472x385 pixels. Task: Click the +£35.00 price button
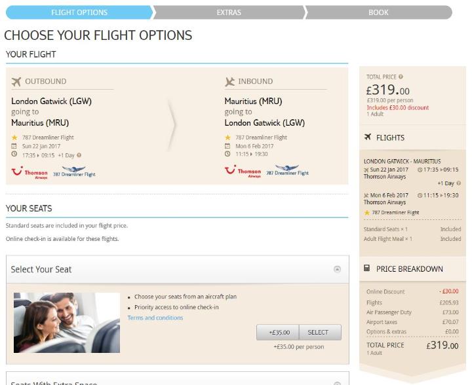(x=278, y=332)
